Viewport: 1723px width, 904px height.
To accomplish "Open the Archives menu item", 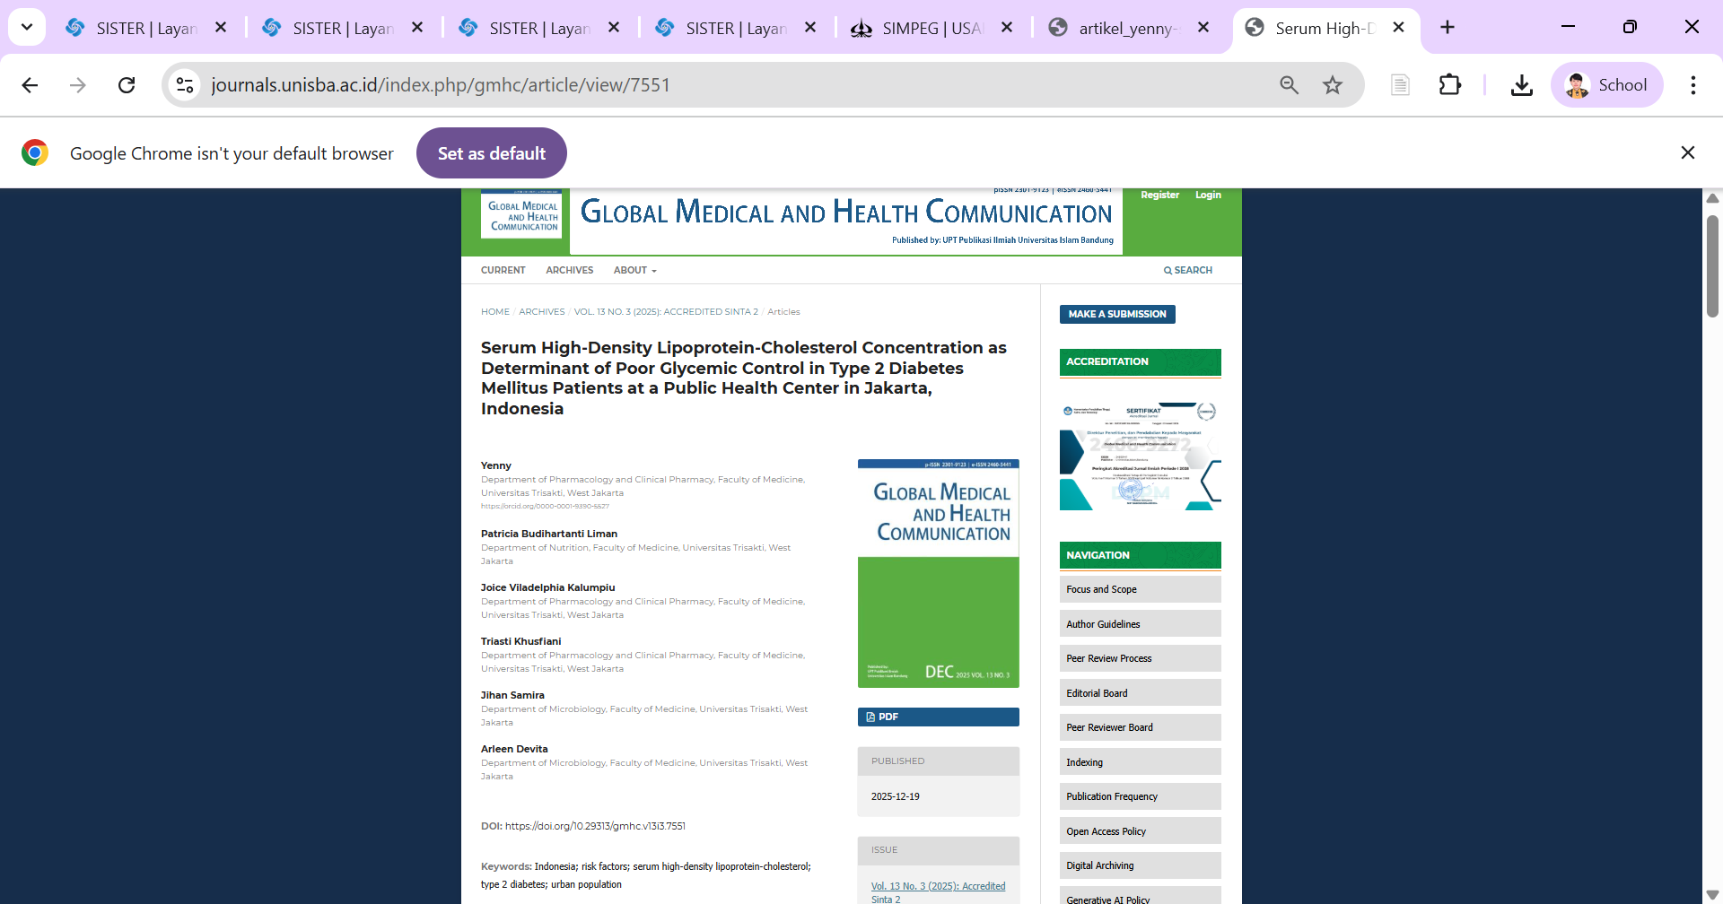I will [569, 270].
